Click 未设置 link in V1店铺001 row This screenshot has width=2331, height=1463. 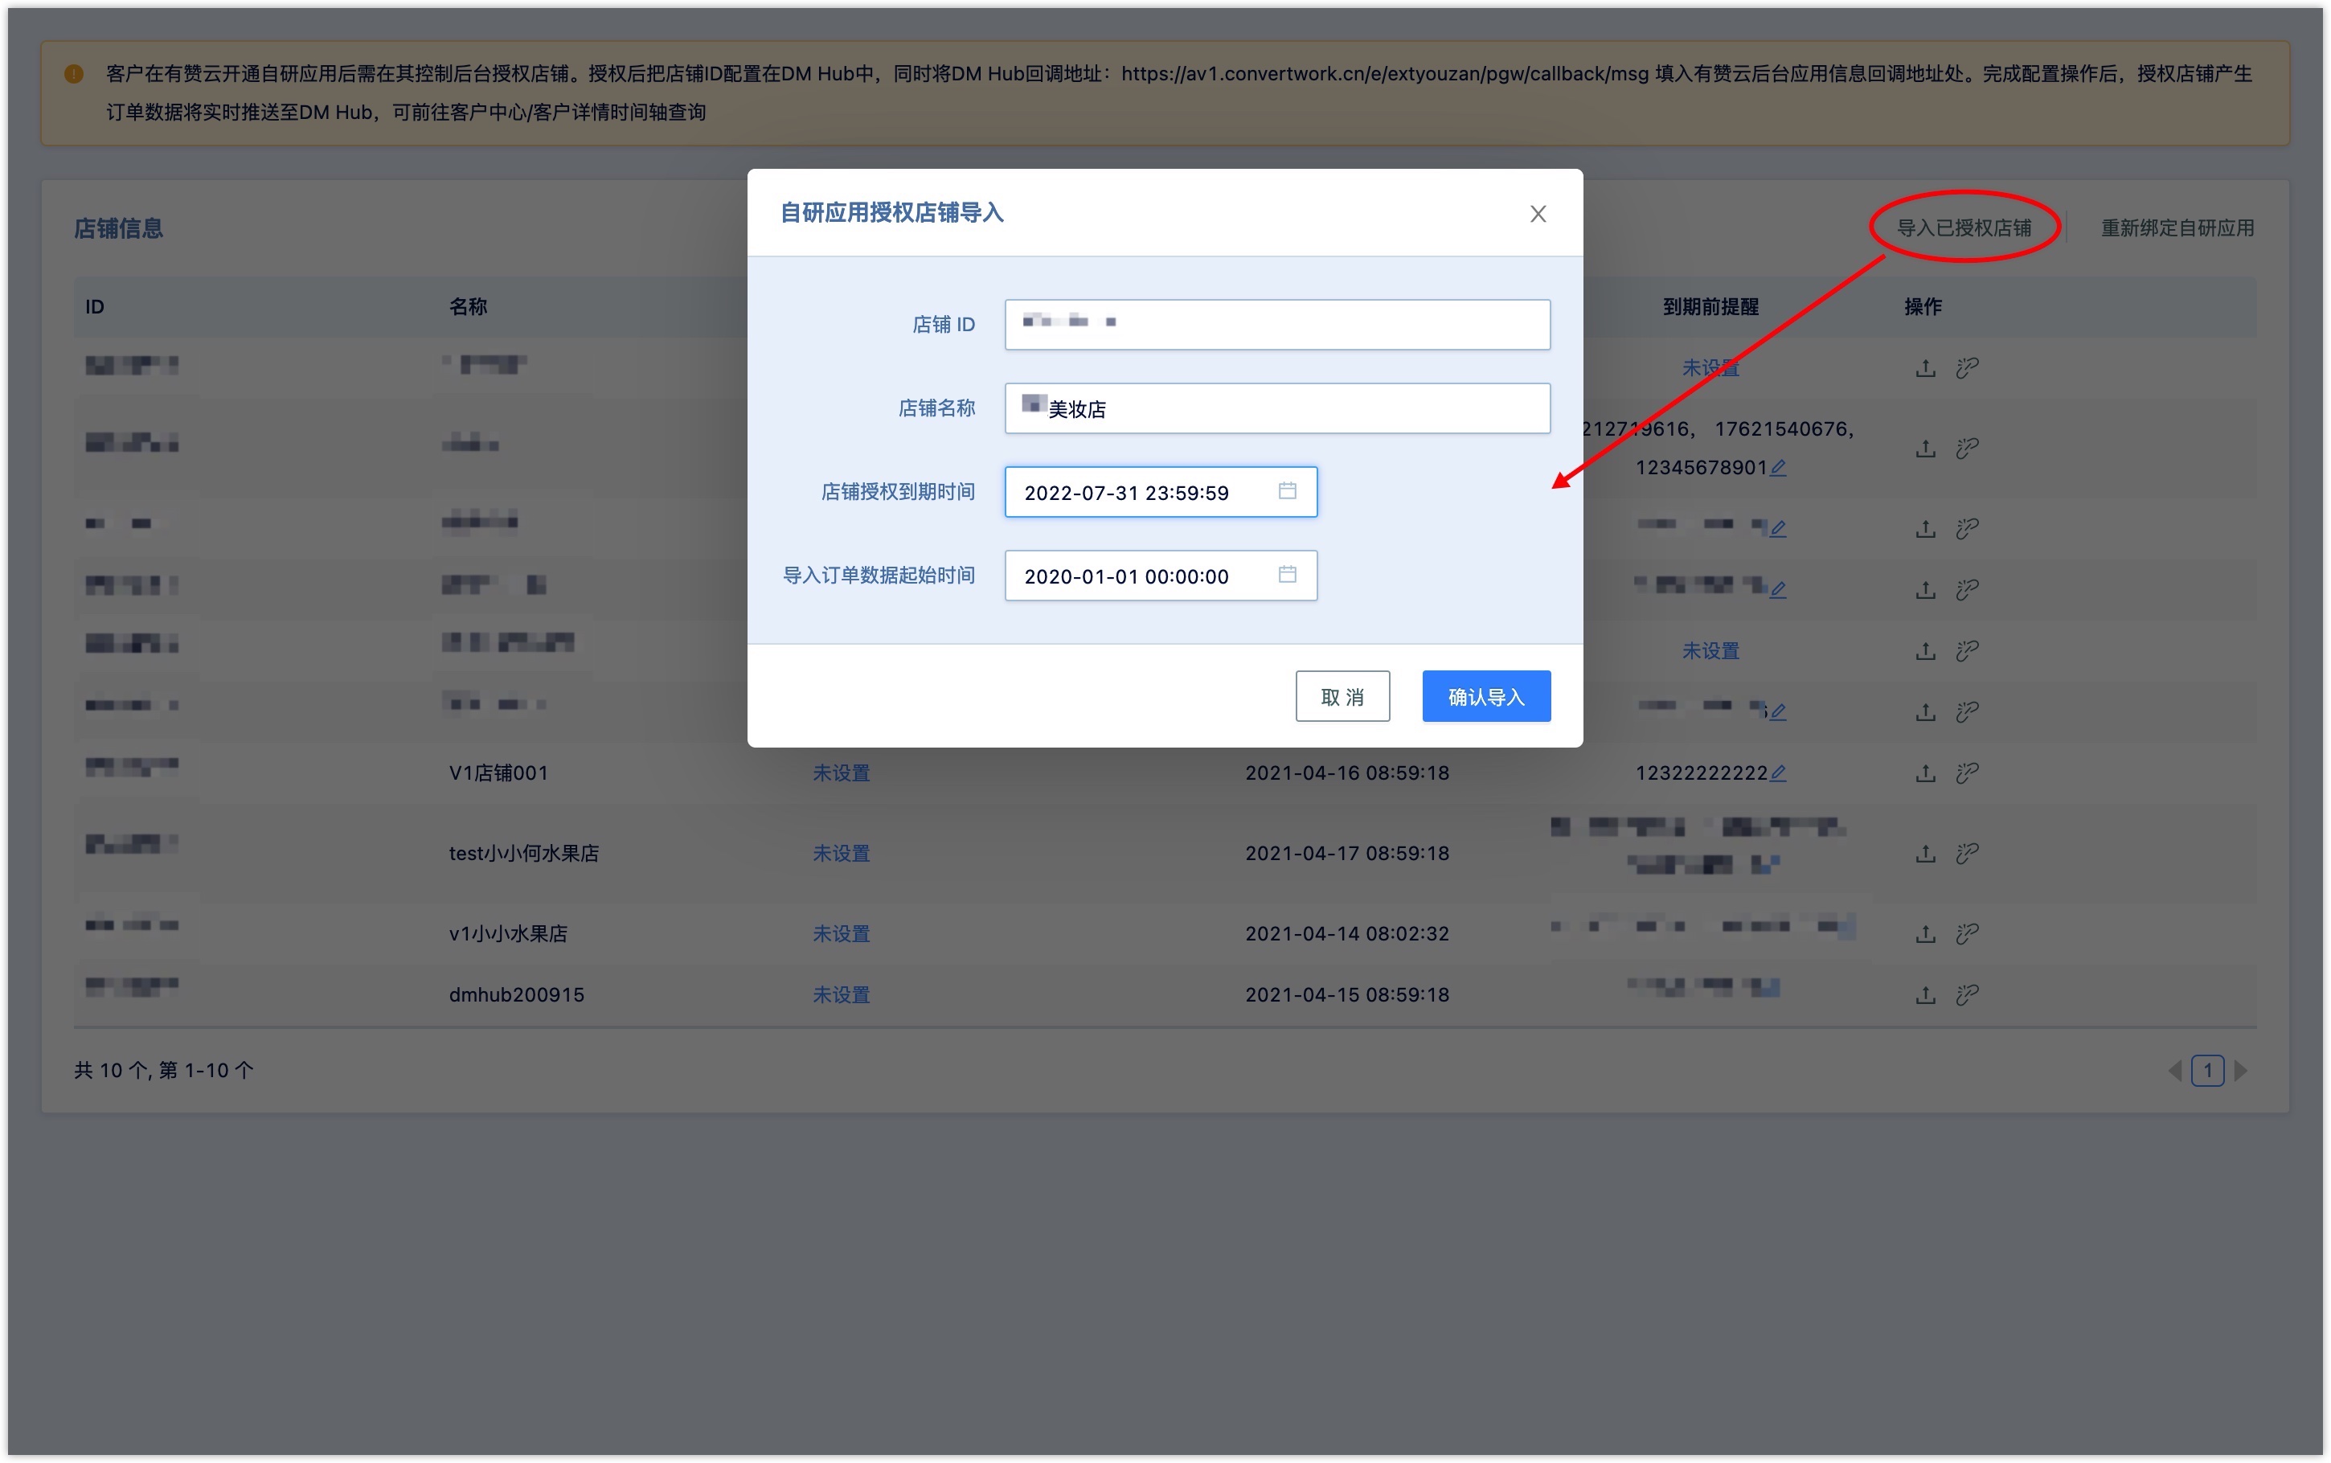[x=841, y=773]
